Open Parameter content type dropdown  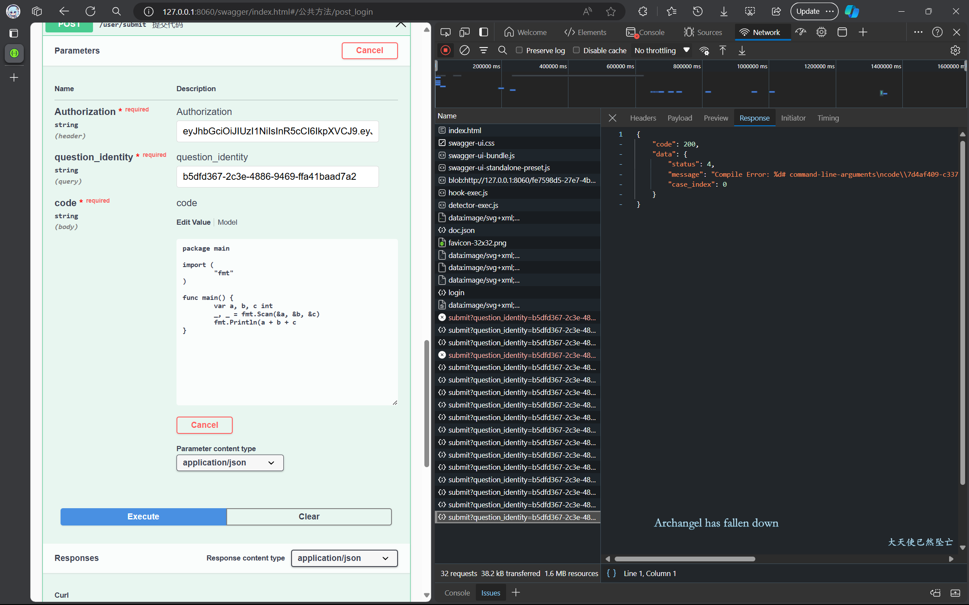[x=230, y=463]
